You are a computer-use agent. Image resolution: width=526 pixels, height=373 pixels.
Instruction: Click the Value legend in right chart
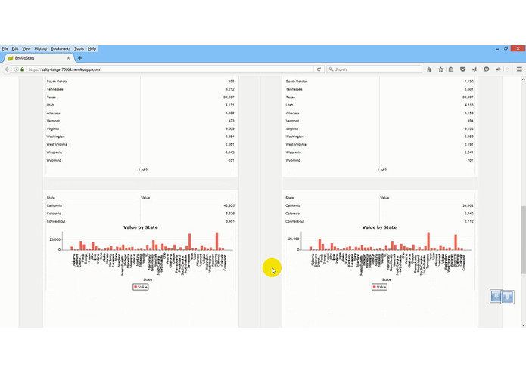point(379,287)
